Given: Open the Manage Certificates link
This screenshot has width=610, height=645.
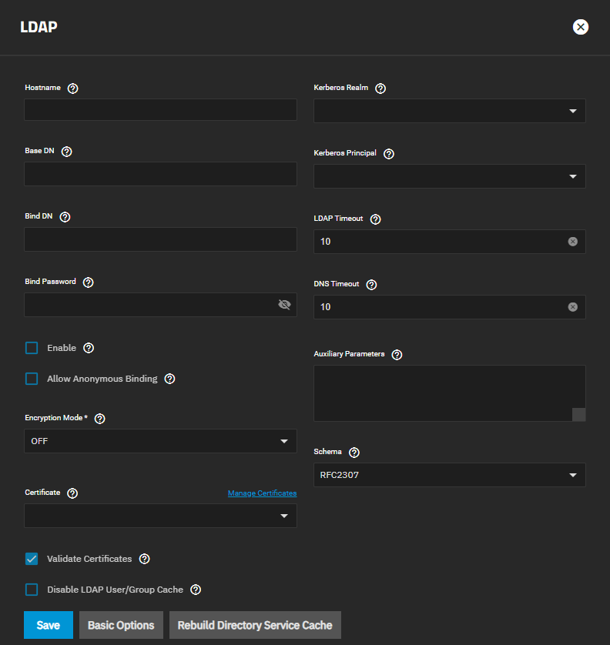Looking at the screenshot, I should tap(262, 493).
